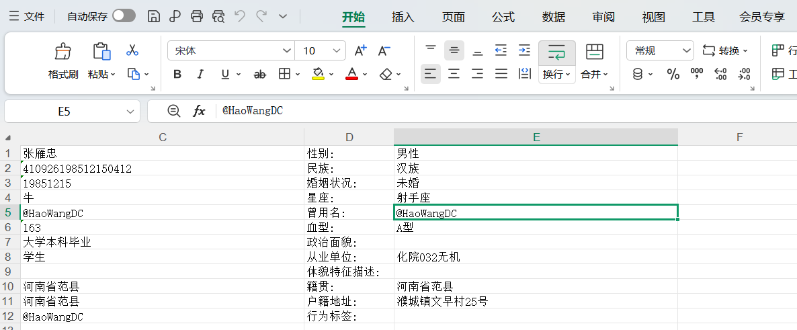Screen dimensions: 797x330
Task: Toggle the AutoSave switch
Action: [124, 16]
